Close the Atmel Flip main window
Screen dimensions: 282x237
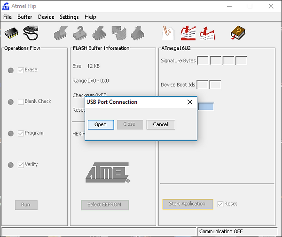[x=271, y=6]
